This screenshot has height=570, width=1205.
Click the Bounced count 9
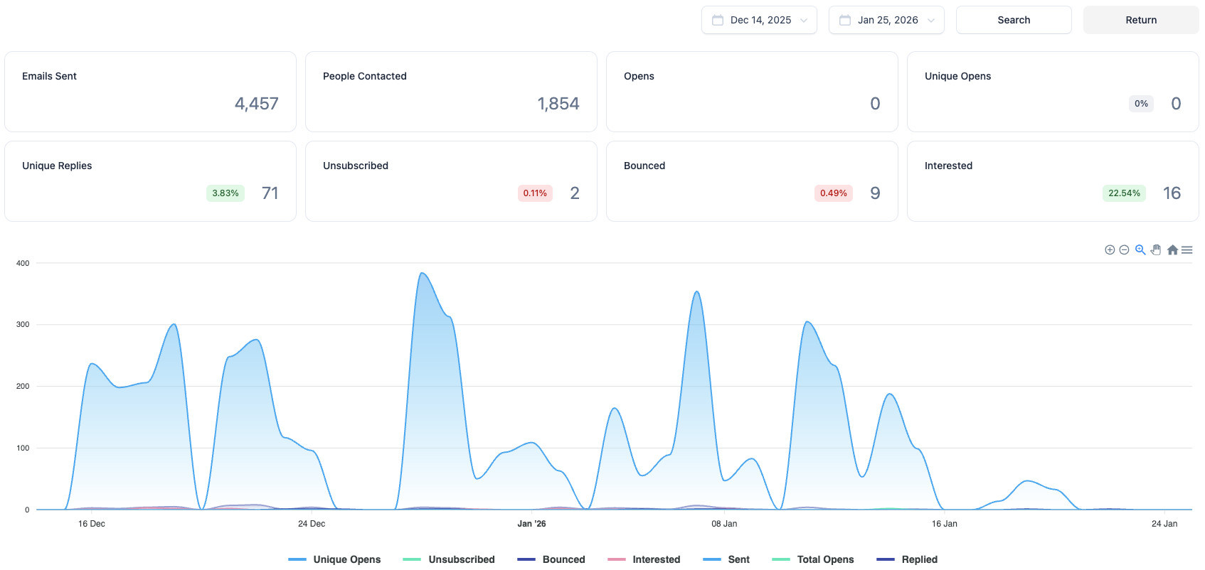[876, 193]
